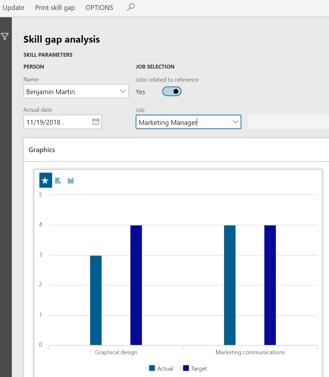Expand the Job dropdown arrow
The width and height of the screenshot is (329, 377).
[235, 122]
